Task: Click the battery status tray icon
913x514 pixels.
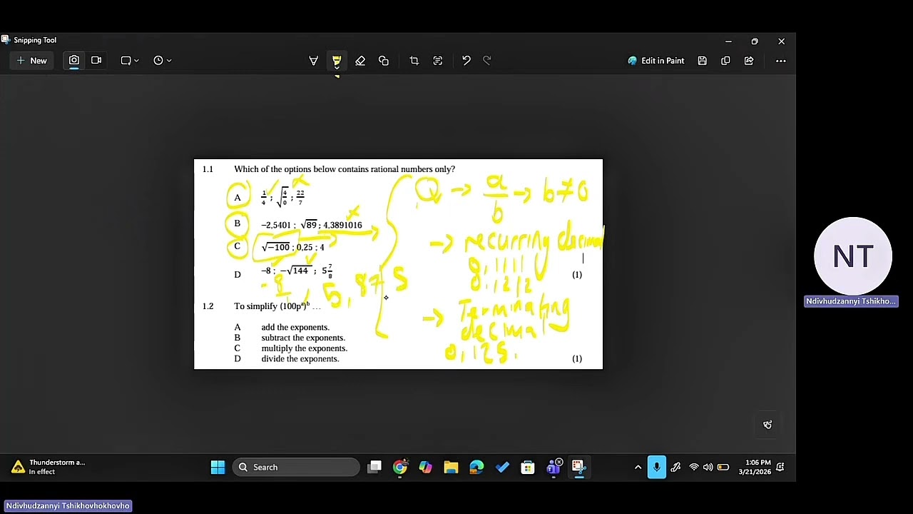Action: [723, 467]
